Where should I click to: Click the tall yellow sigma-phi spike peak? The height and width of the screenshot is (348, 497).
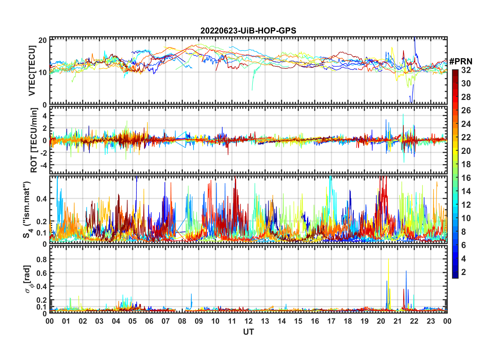388,259
